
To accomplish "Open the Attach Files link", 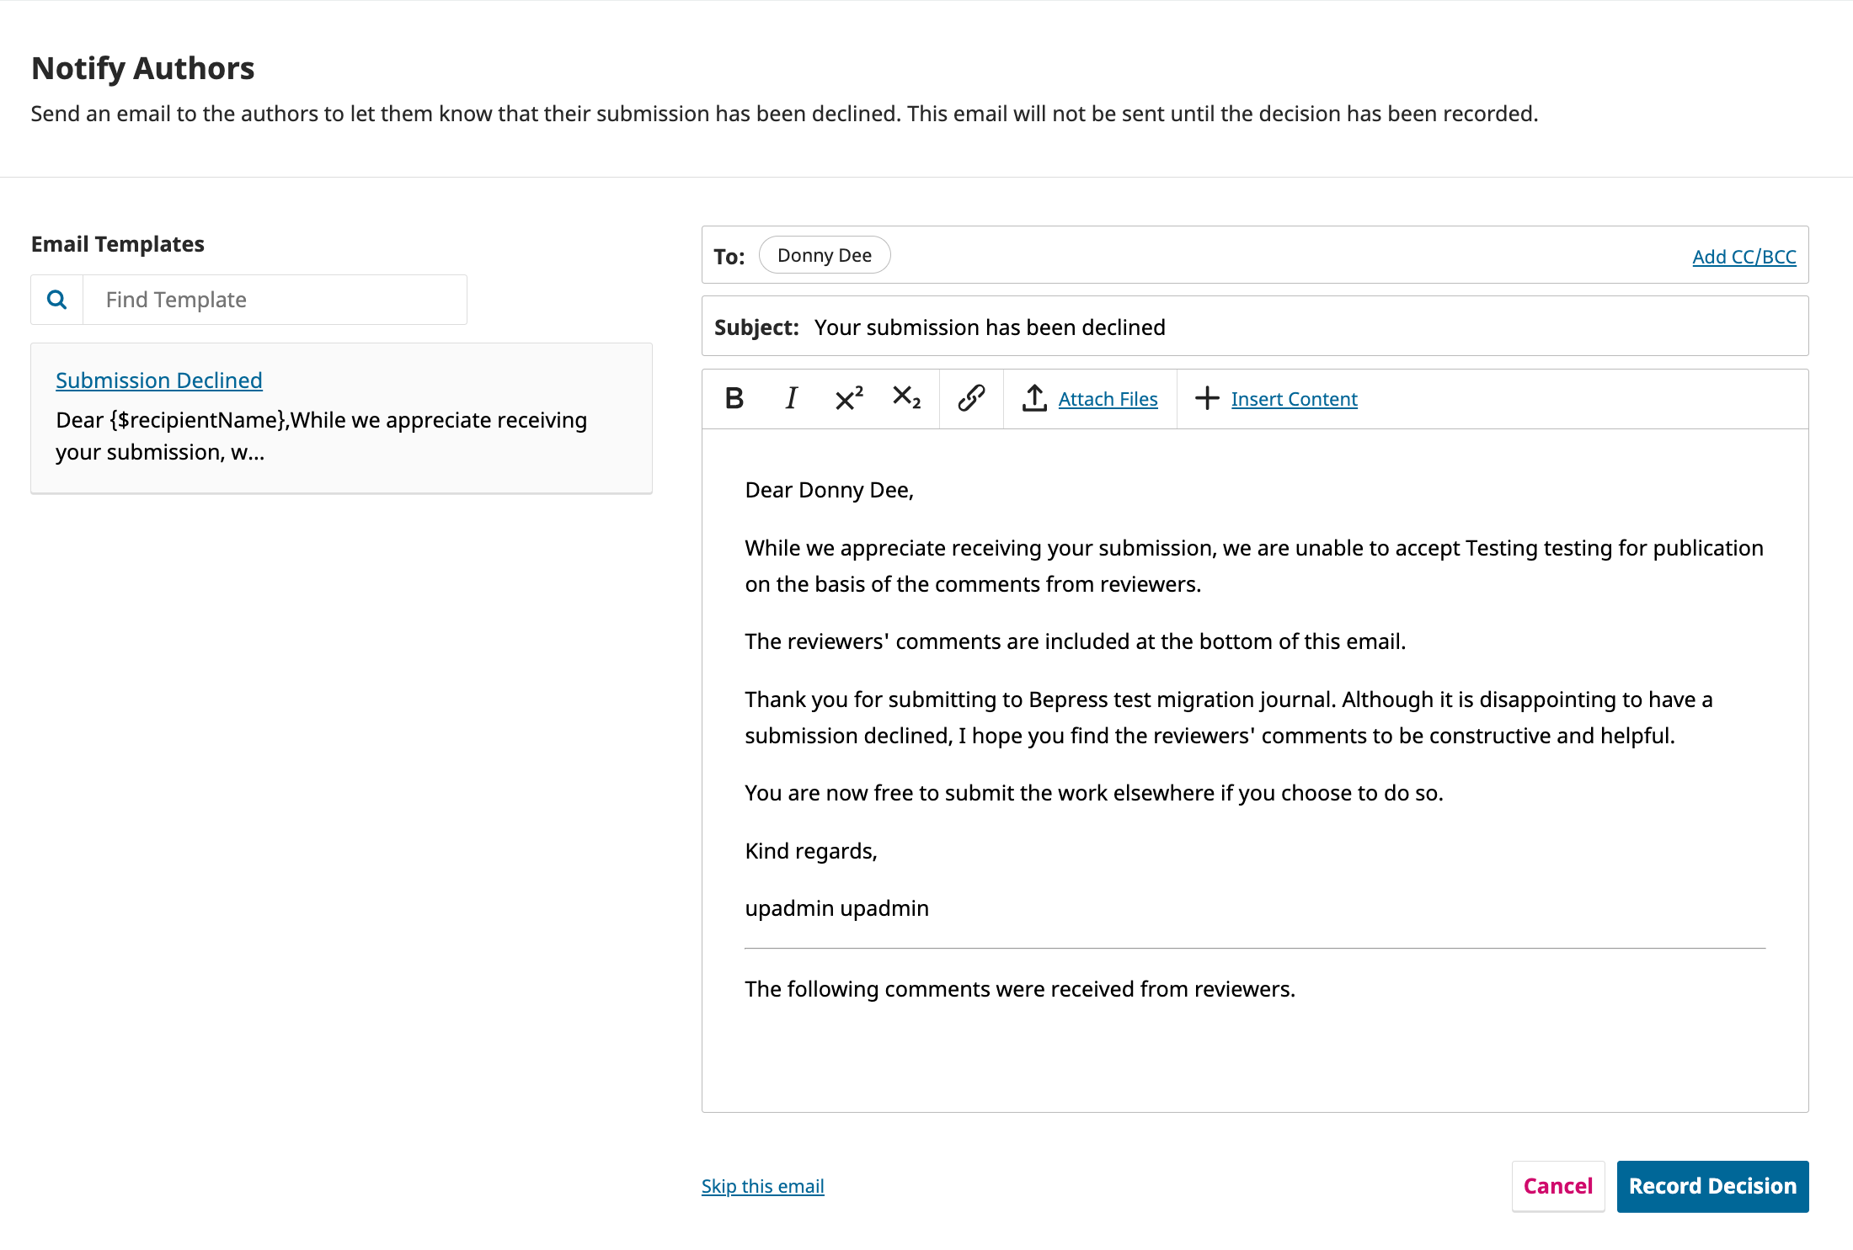I will point(1108,399).
